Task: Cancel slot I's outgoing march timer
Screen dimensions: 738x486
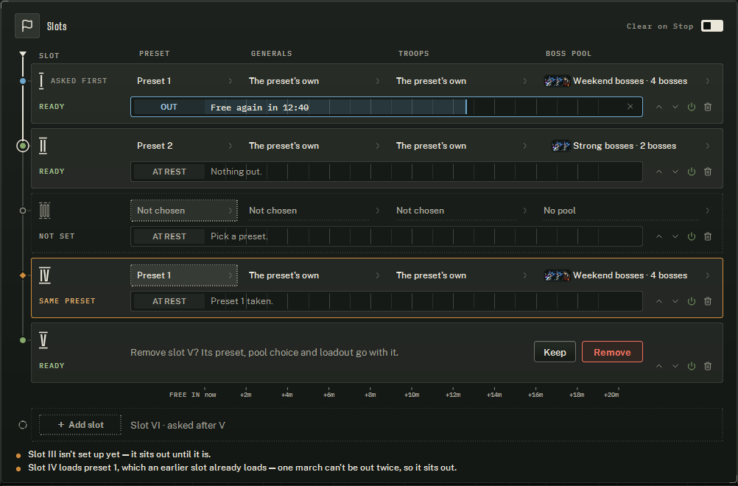Action: 630,107
